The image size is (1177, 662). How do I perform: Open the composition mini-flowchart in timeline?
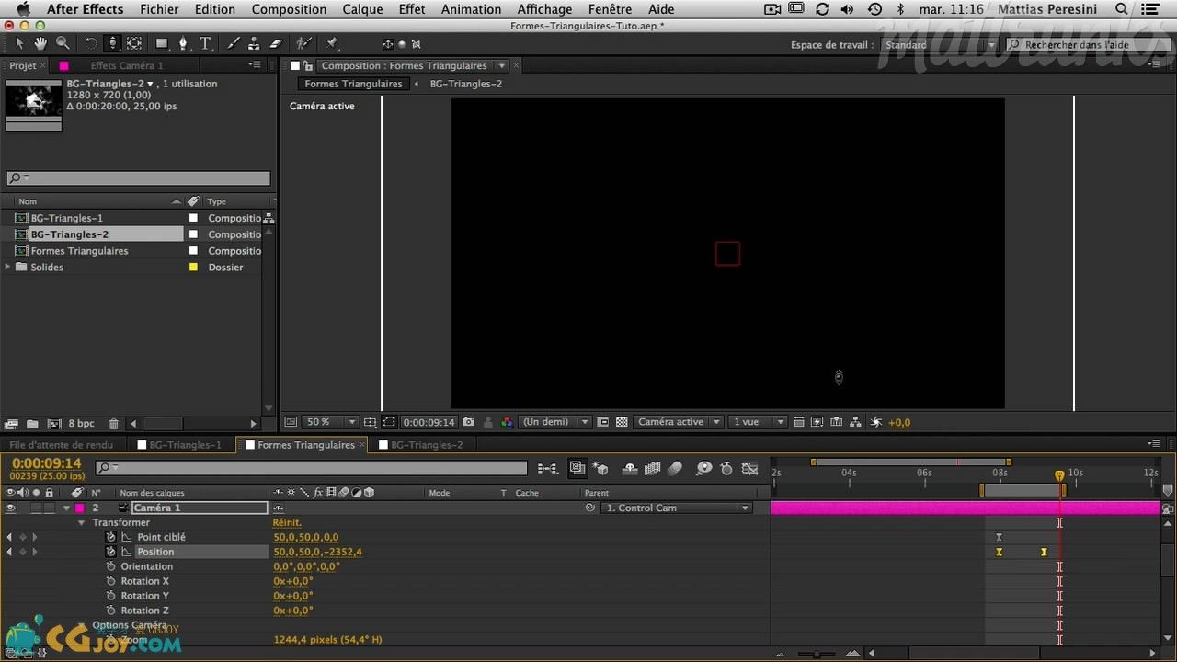(548, 468)
